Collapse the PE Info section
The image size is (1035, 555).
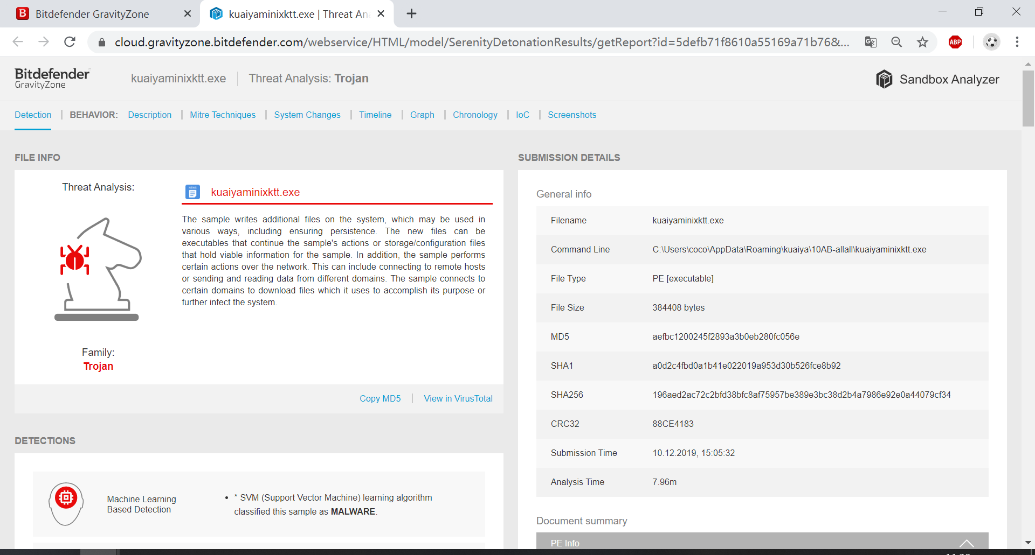click(x=967, y=543)
